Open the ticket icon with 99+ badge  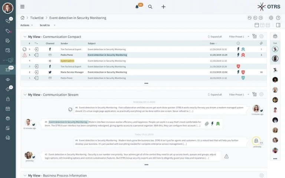(8, 70)
